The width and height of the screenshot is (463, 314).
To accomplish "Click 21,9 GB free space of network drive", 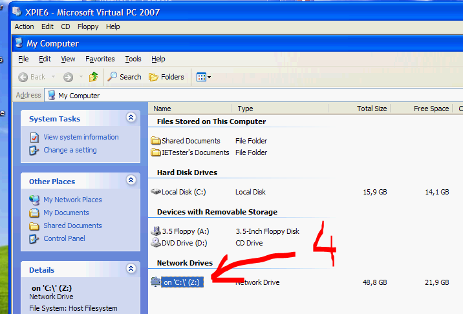I will (x=436, y=282).
